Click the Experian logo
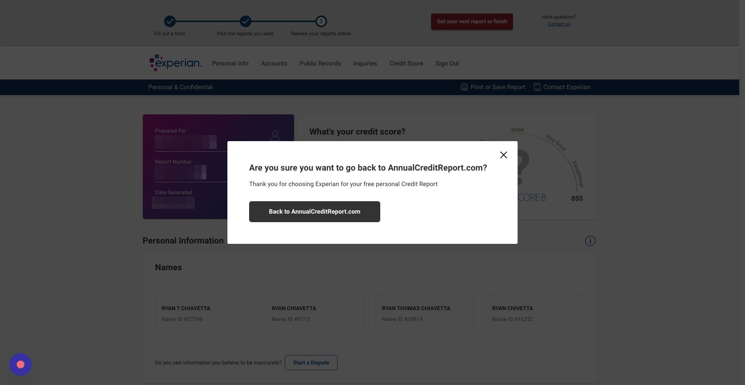This screenshot has height=385, width=745. [175, 63]
